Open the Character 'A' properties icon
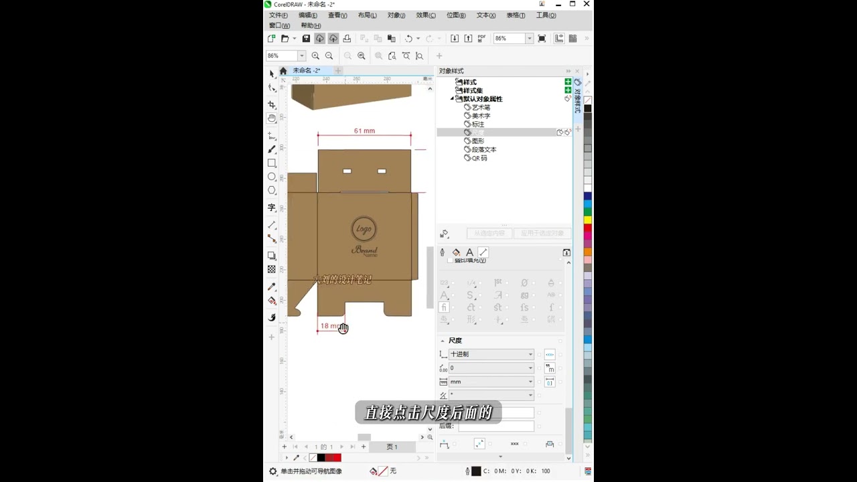857x482 pixels. pyautogui.click(x=469, y=252)
